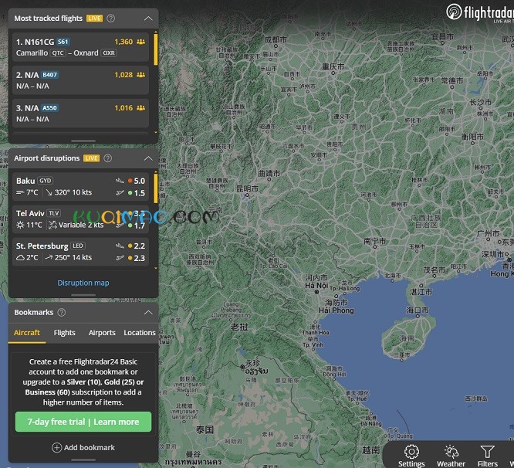Click viewers icon next to 1,360
The height and width of the screenshot is (468, 514).
[140, 42]
